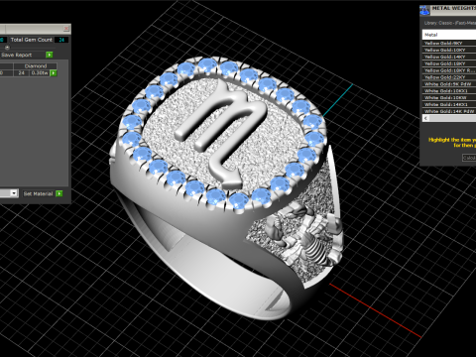Select Yellow Gold 10KY R... entry
476x357 pixels.
tap(449, 70)
